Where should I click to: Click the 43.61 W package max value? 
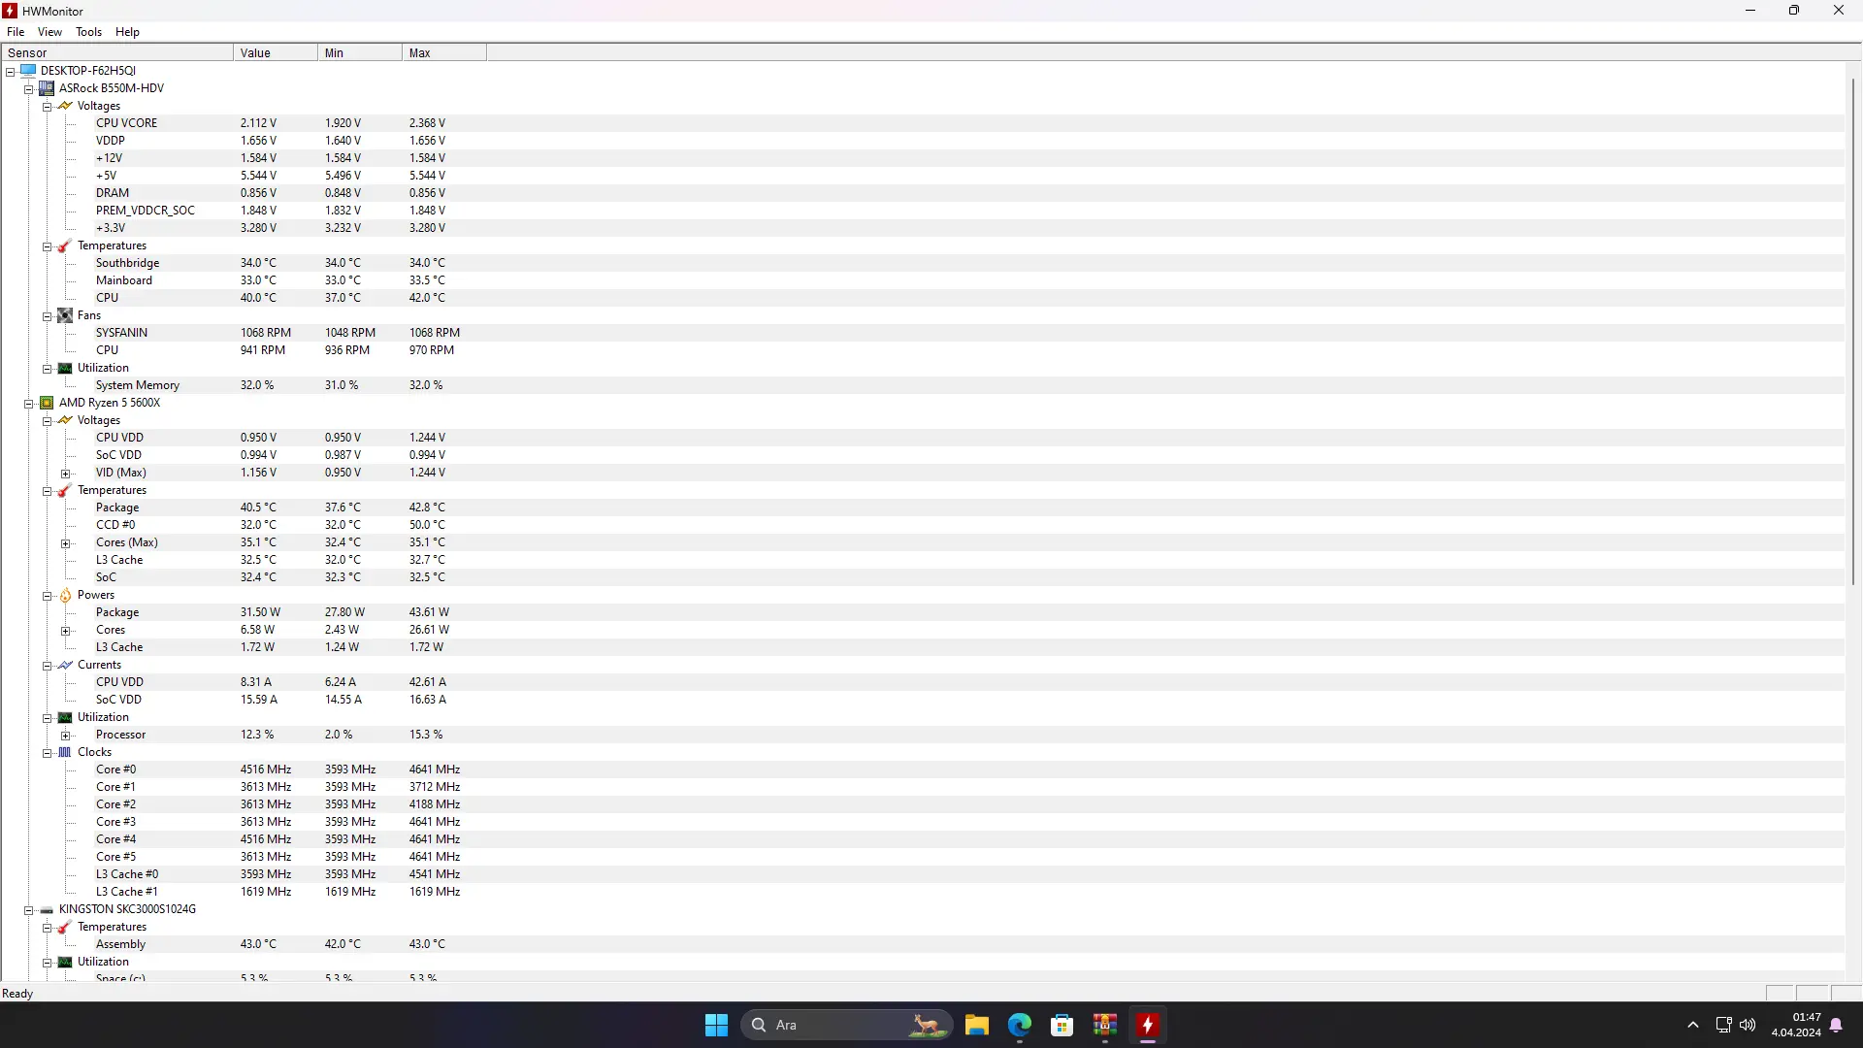(x=429, y=612)
